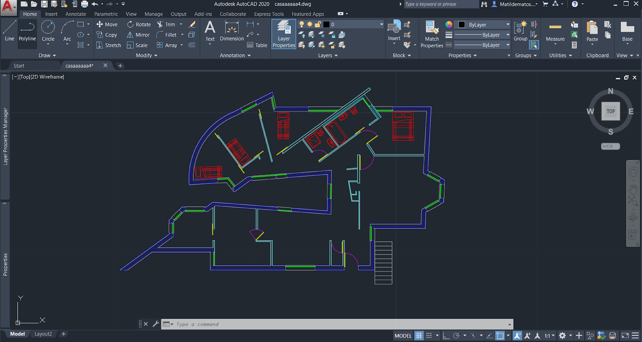Add a new drawing tab
The width and height of the screenshot is (642, 342).
tap(120, 66)
